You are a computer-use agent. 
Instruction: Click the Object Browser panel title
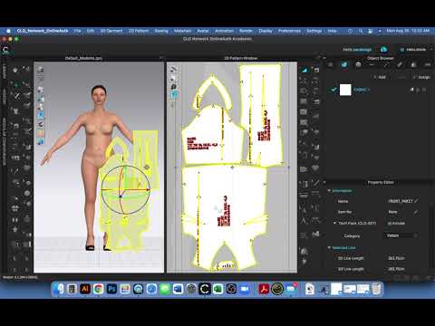point(381,58)
